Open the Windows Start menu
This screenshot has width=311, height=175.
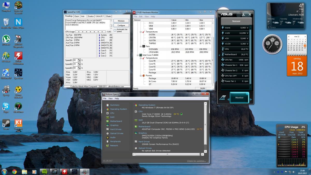click(4, 172)
